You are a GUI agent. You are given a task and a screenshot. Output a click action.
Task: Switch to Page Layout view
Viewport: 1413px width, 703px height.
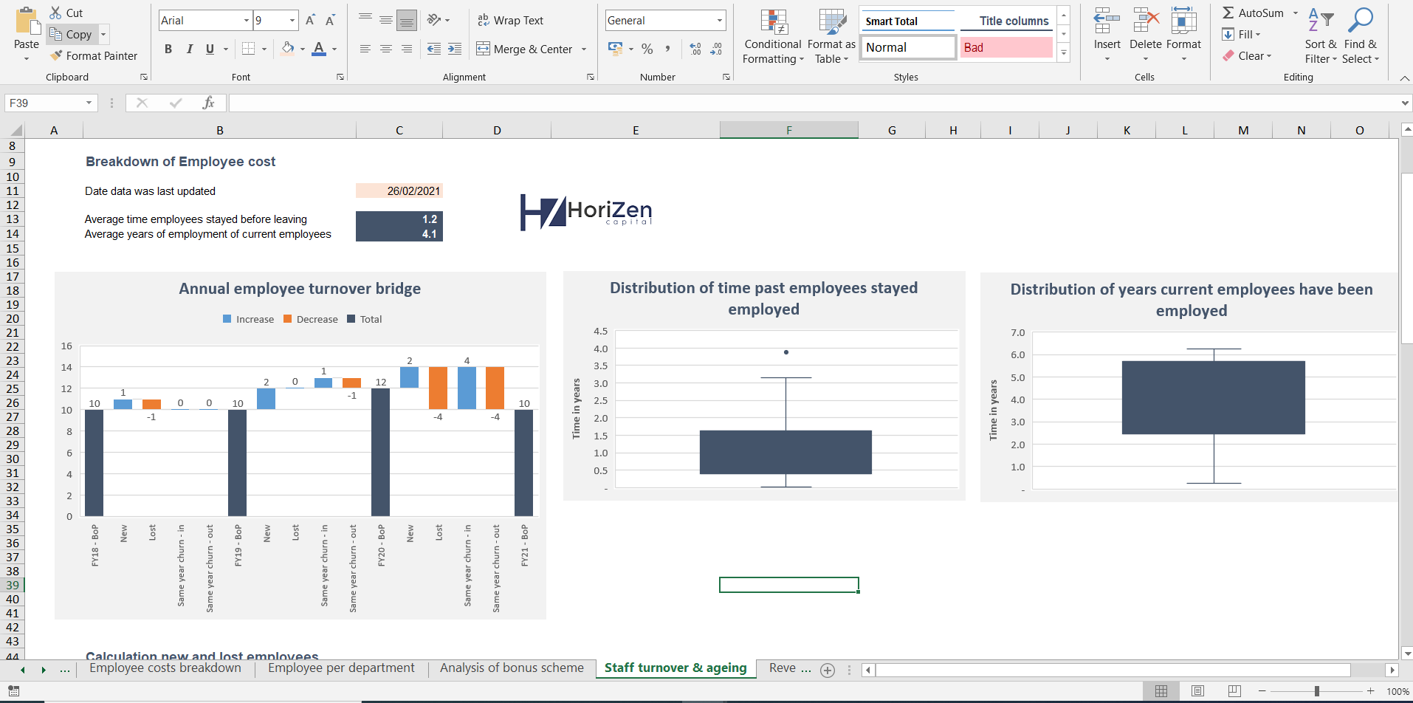(1197, 691)
